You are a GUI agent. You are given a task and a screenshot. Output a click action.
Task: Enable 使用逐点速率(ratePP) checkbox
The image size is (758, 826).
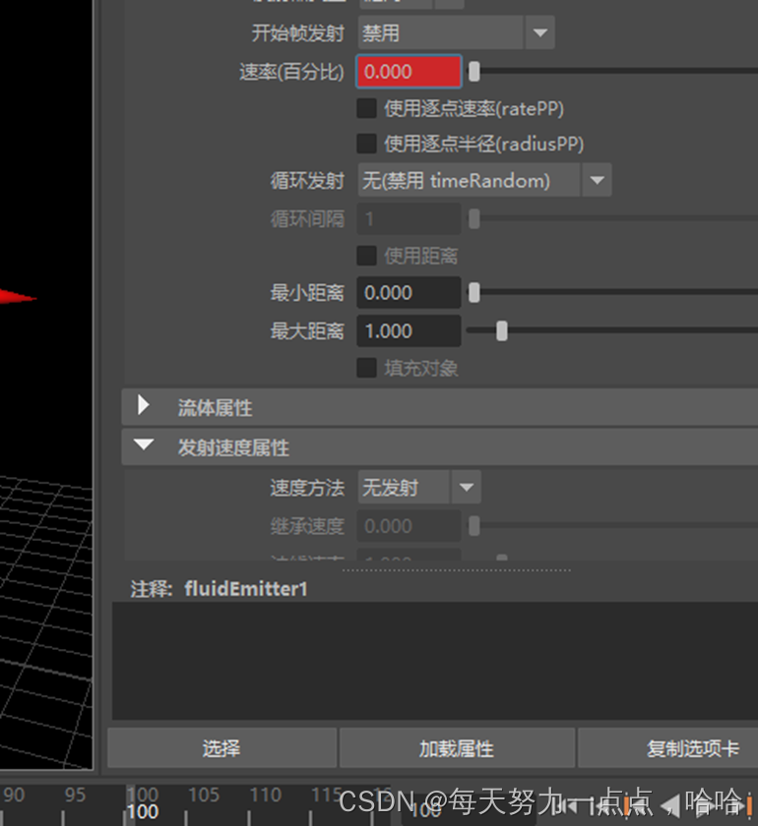pyautogui.click(x=366, y=108)
